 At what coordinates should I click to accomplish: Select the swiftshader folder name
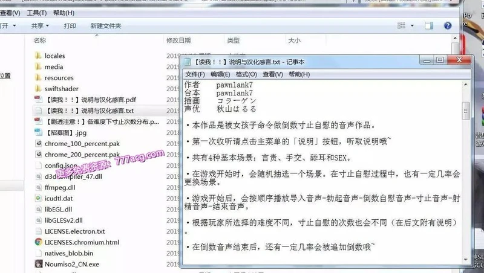point(62,89)
